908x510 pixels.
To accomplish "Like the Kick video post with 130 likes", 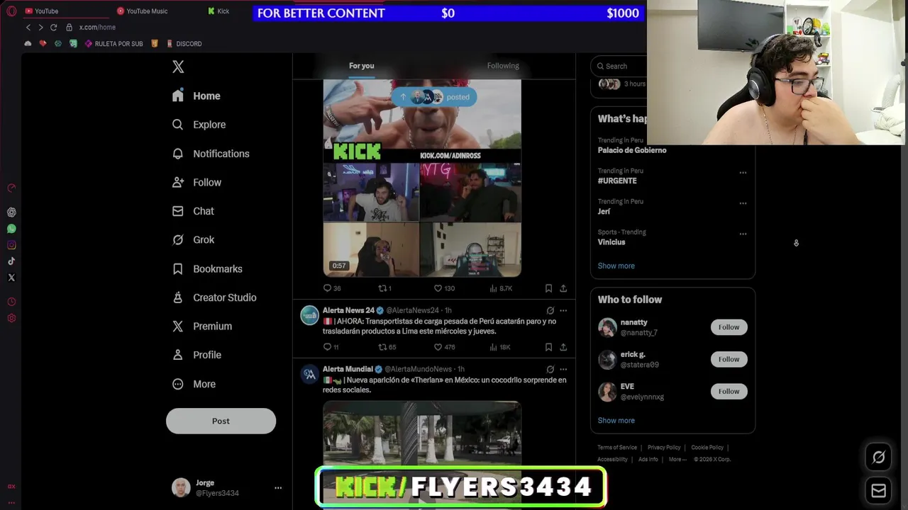I will coord(444,288).
